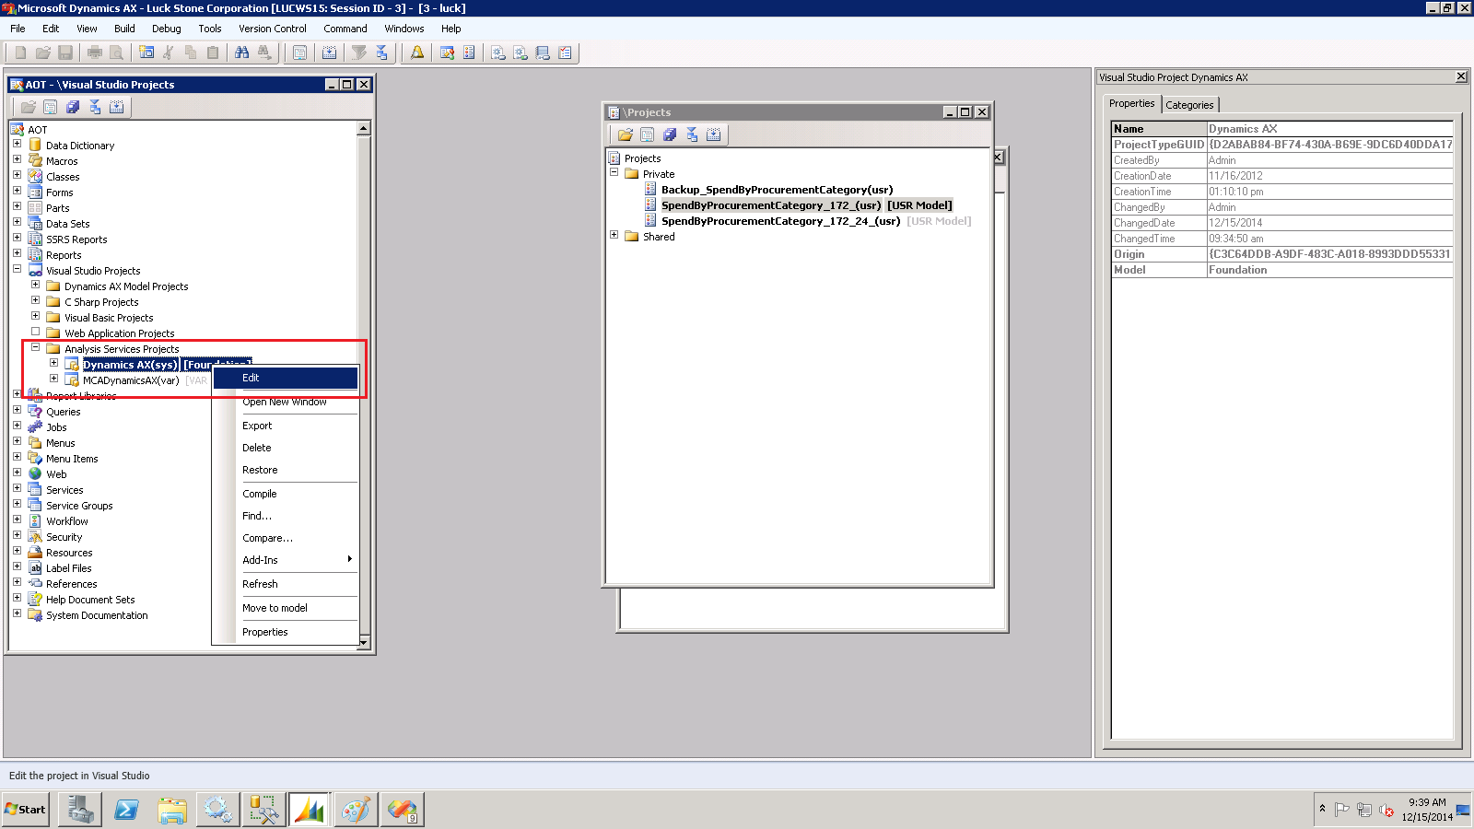Open the Find dialog via binoculars toolbar icon
Screen dimensions: 1474x829
pyautogui.click(x=241, y=53)
